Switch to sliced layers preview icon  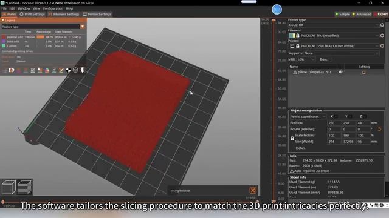pos(24,187)
